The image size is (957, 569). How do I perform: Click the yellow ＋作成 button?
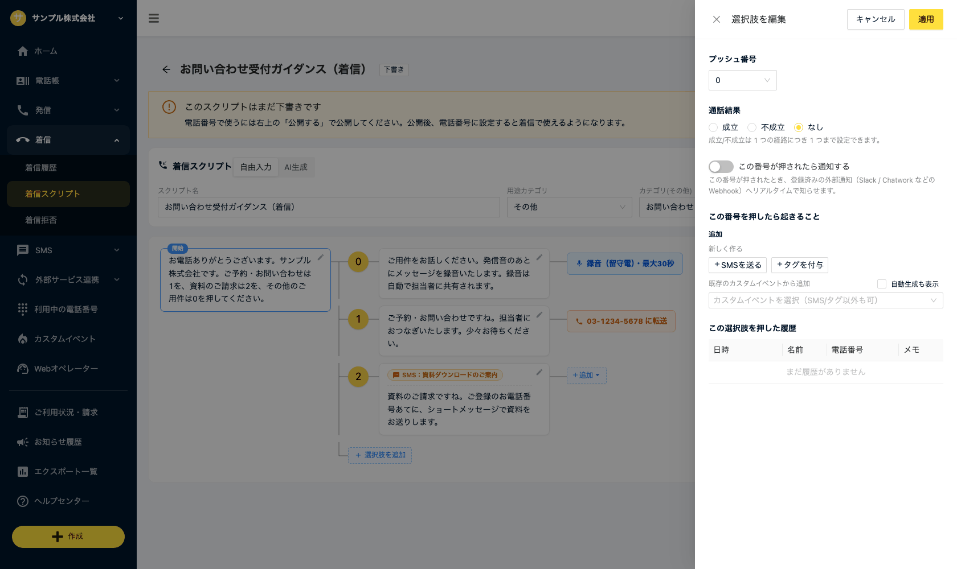68,537
